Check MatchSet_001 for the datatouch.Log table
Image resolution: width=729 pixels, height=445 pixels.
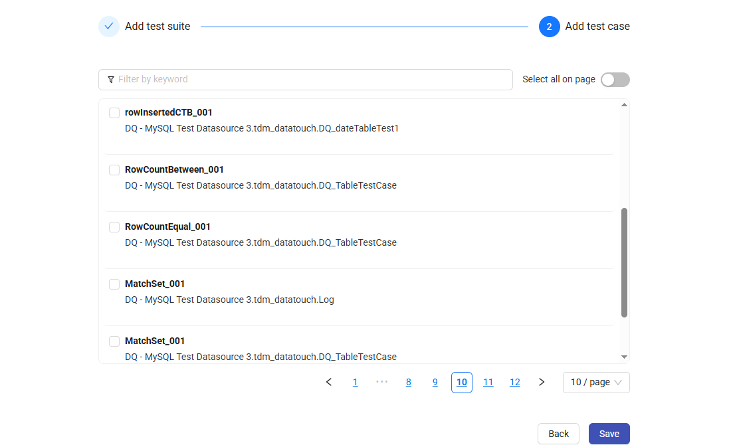pos(114,284)
